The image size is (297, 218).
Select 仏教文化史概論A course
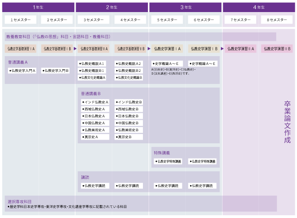click(x=92, y=77)
